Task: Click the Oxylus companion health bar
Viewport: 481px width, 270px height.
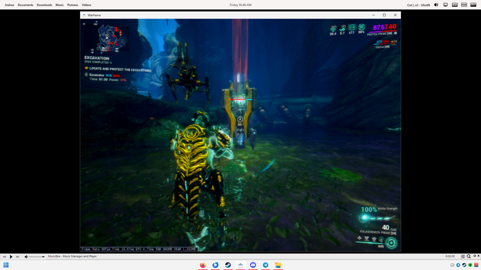Action: [382, 44]
